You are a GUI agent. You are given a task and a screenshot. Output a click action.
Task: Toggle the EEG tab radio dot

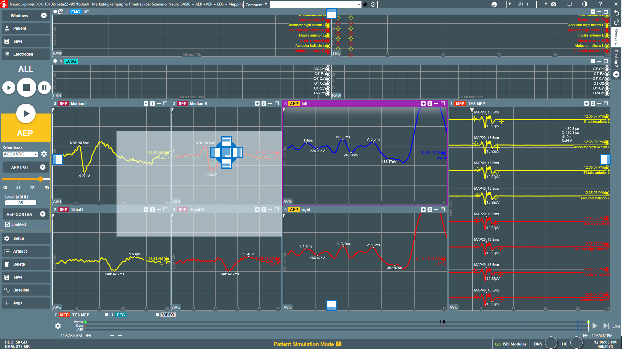click(106, 315)
